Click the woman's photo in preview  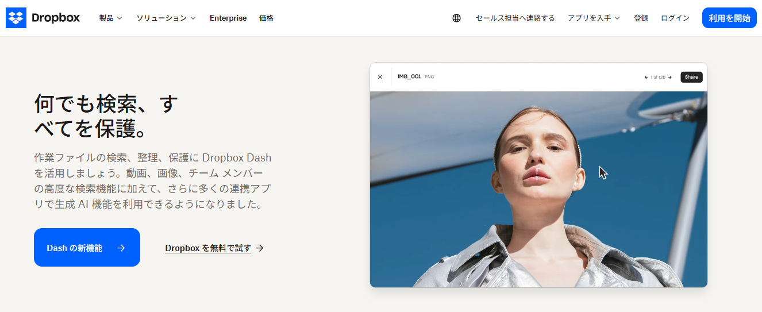[538, 189]
